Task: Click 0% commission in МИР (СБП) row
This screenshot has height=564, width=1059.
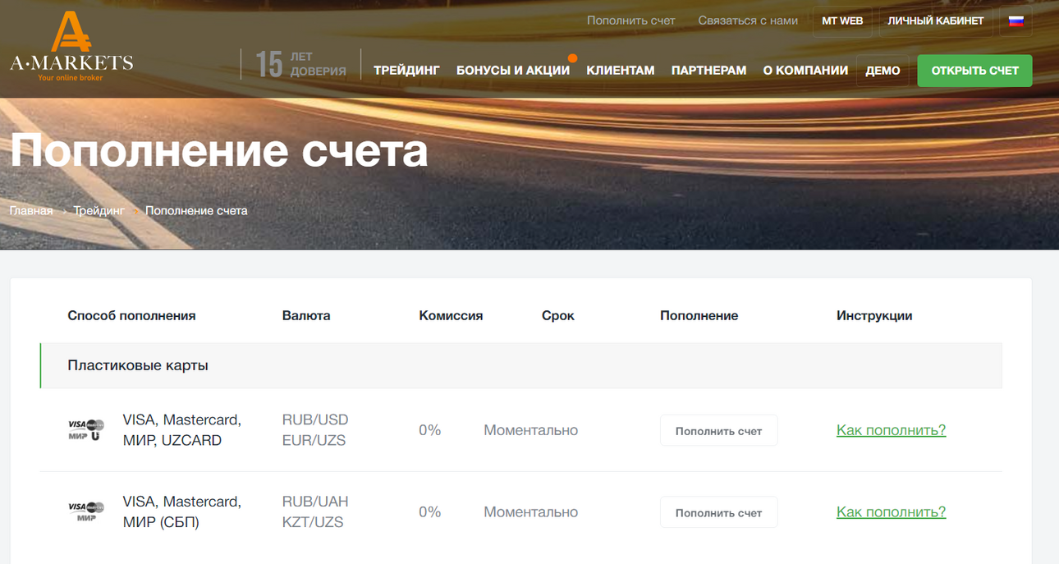Action: pos(430,512)
